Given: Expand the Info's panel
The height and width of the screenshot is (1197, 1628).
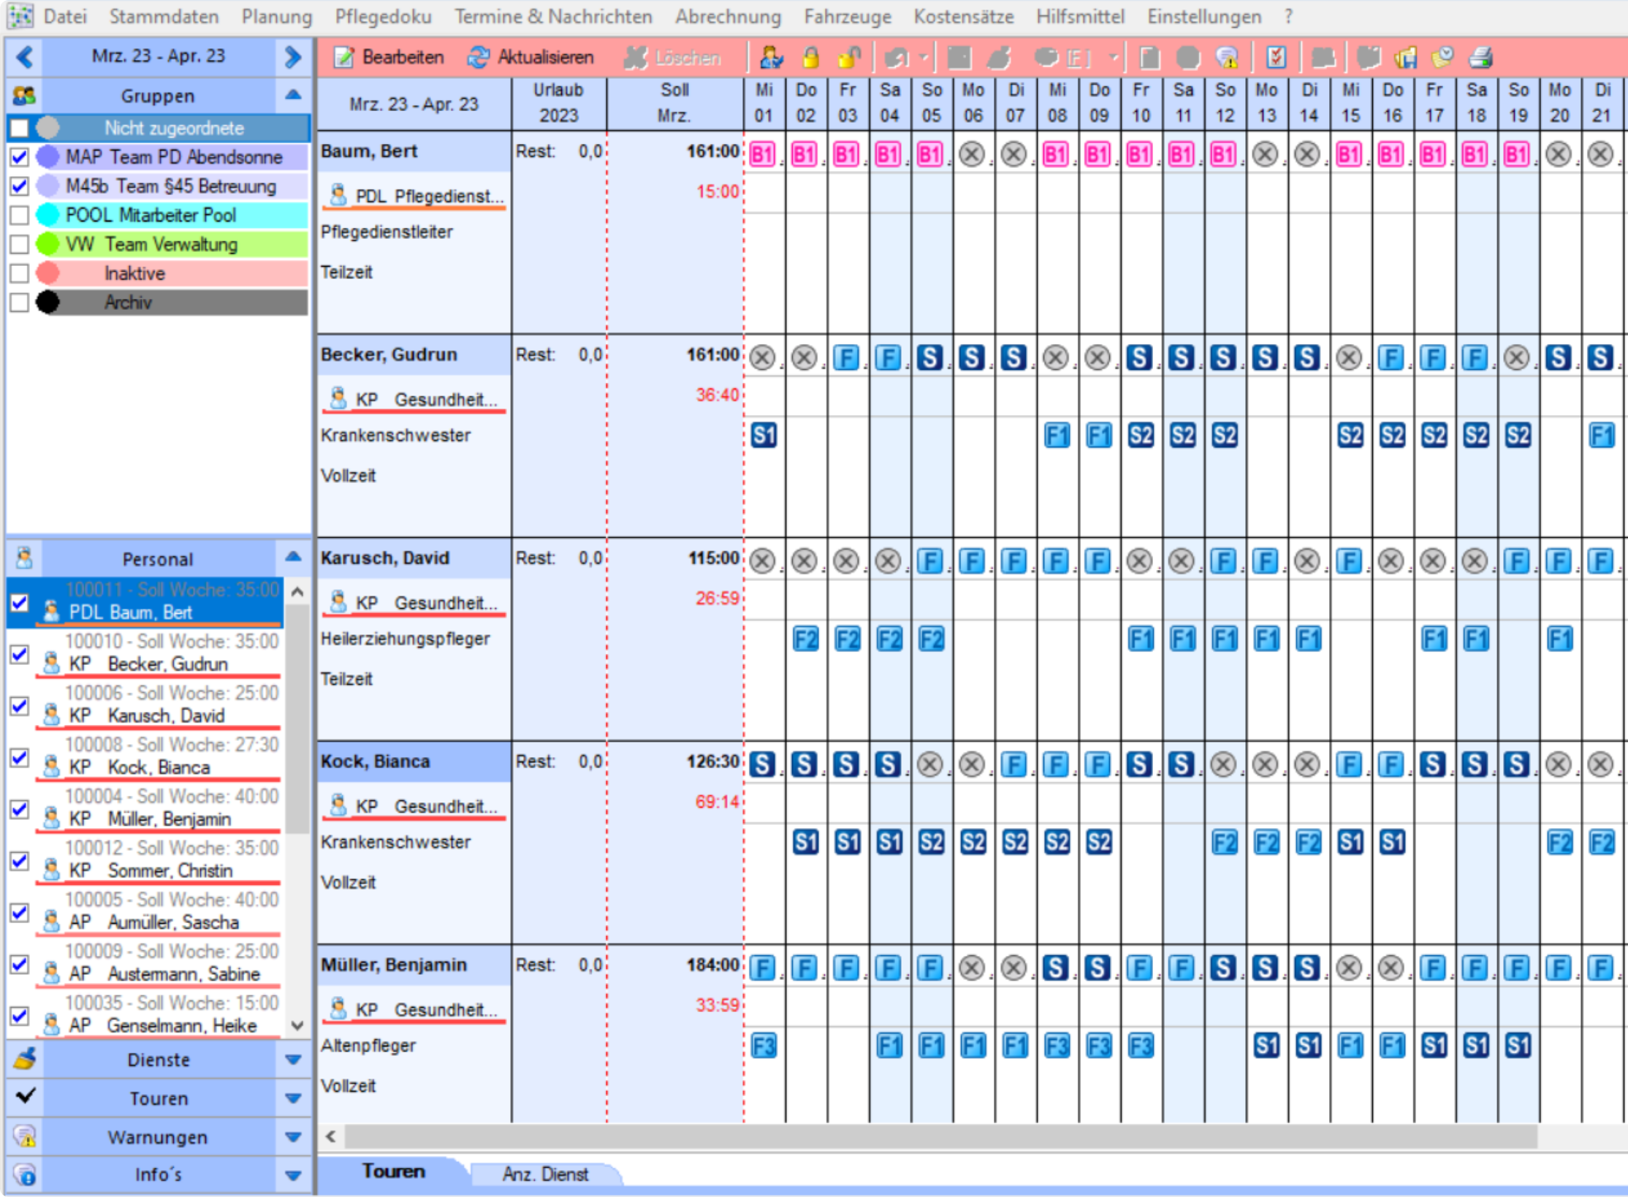Looking at the screenshot, I should (293, 1175).
